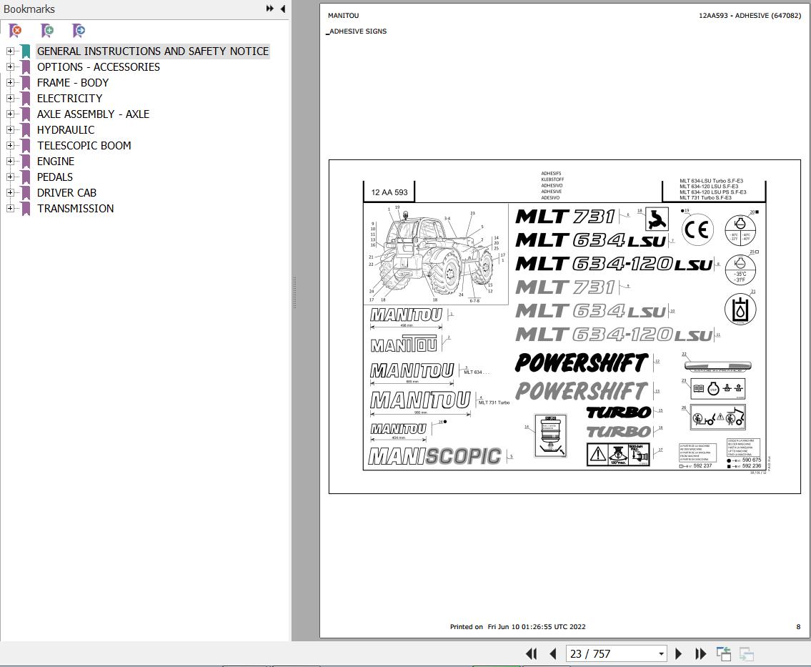Click the bookmark icon beside HYDRAULIC

(x=26, y=130)
